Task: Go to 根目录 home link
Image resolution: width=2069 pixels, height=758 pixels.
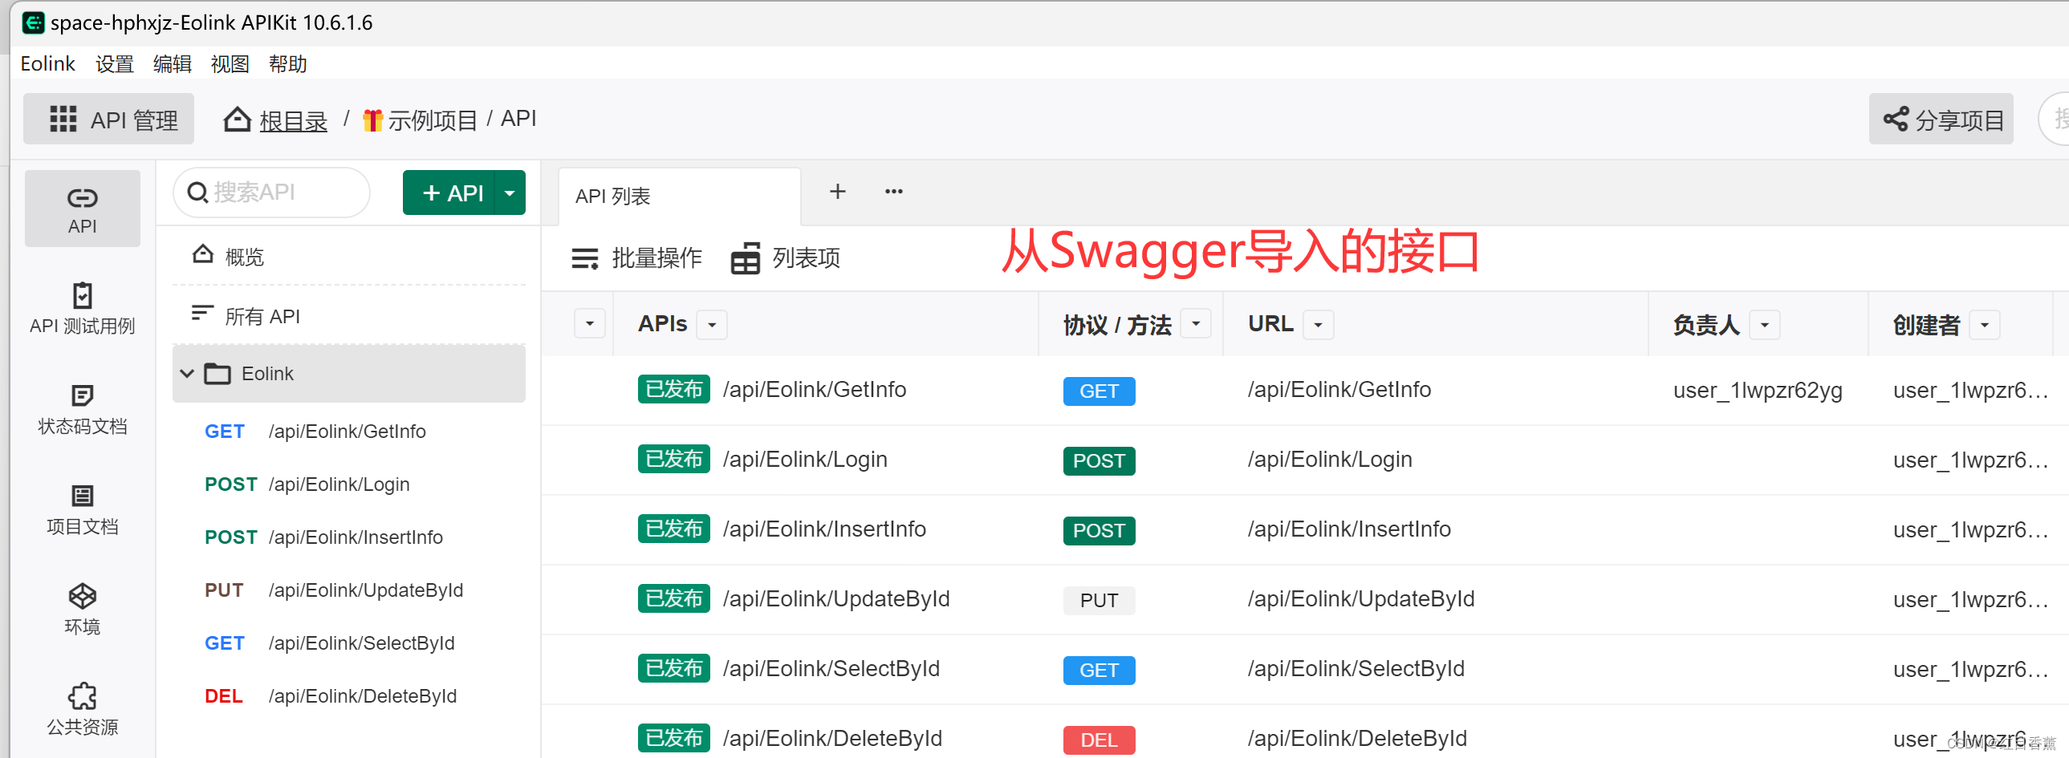Action: [x=275, y=120]
